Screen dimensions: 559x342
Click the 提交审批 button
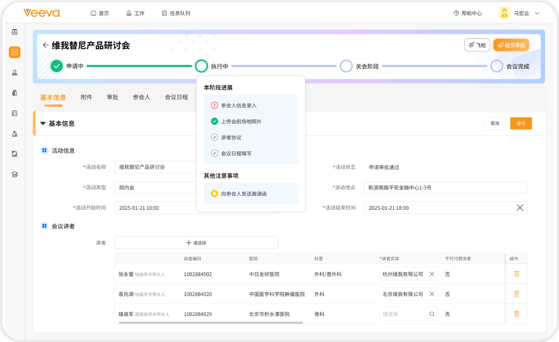click(511, 45)
